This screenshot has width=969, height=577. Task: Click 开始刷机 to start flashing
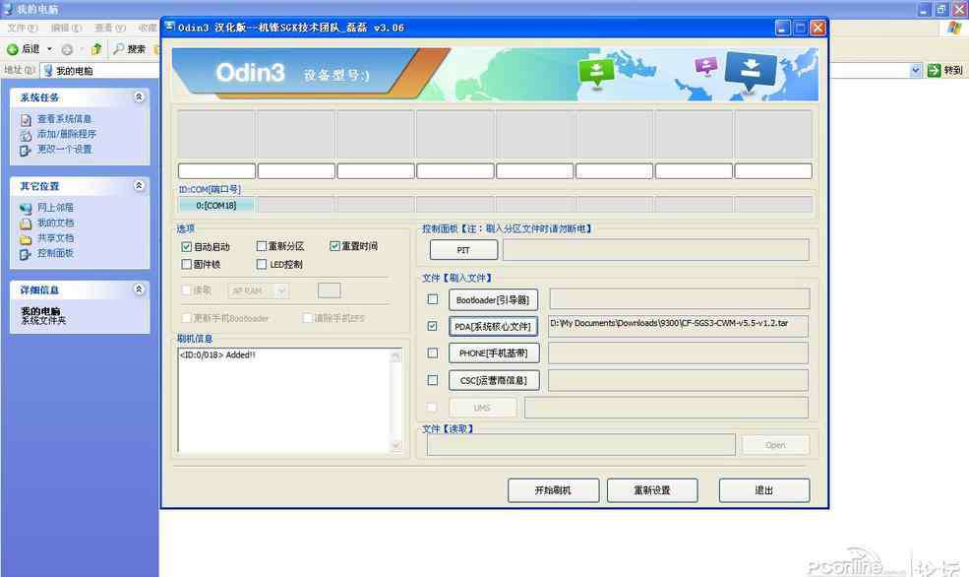click(553, 490)
